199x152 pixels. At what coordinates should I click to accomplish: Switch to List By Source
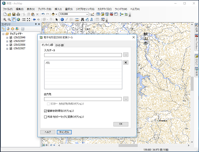[8, 29]
